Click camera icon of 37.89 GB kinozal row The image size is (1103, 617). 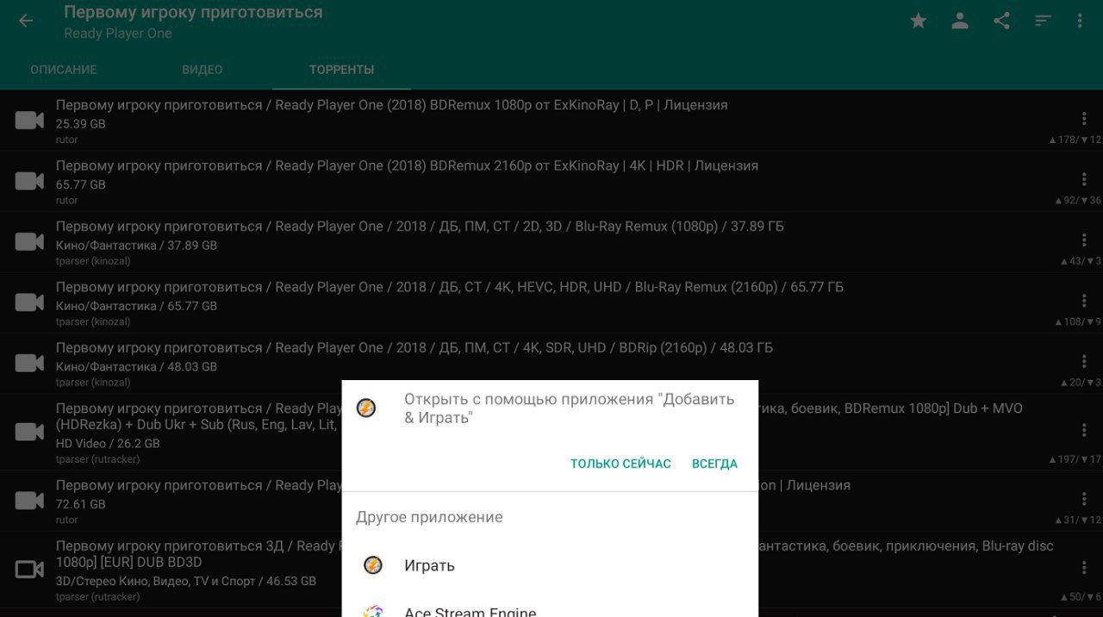[29, 242]
